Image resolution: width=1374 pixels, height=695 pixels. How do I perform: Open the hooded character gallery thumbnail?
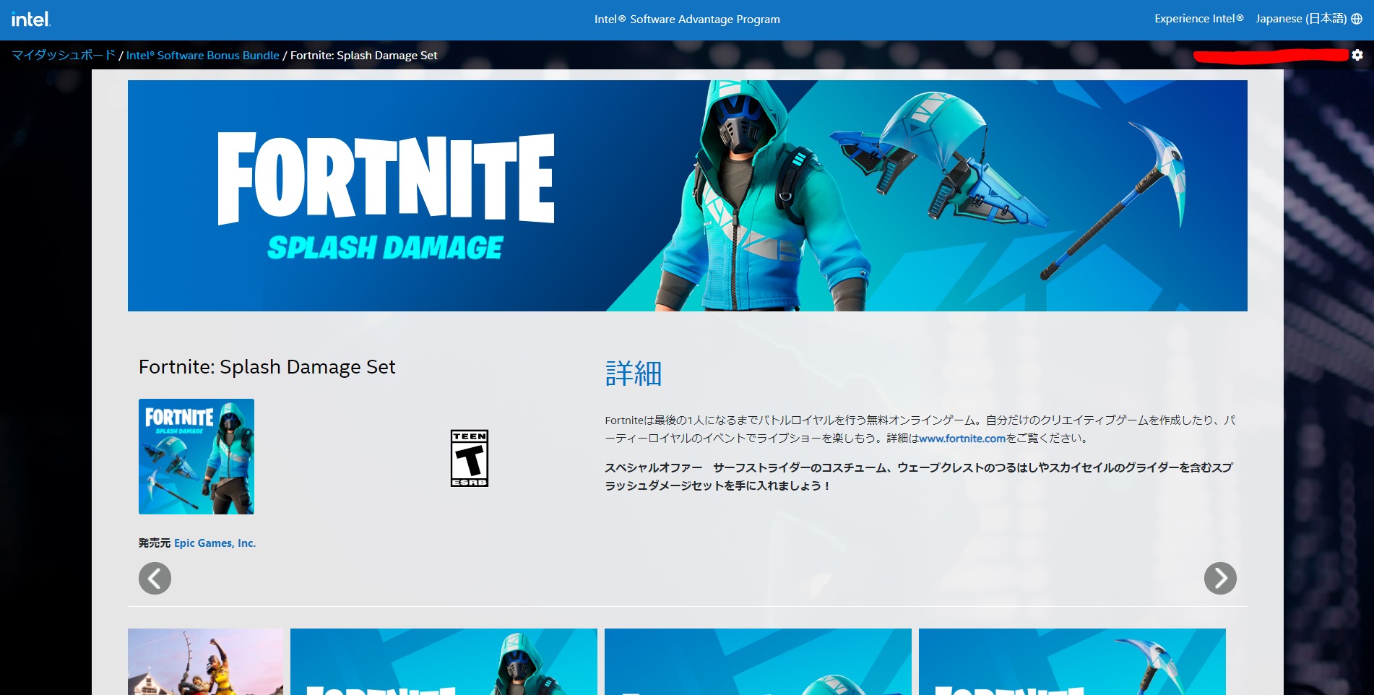pos(444,662)
